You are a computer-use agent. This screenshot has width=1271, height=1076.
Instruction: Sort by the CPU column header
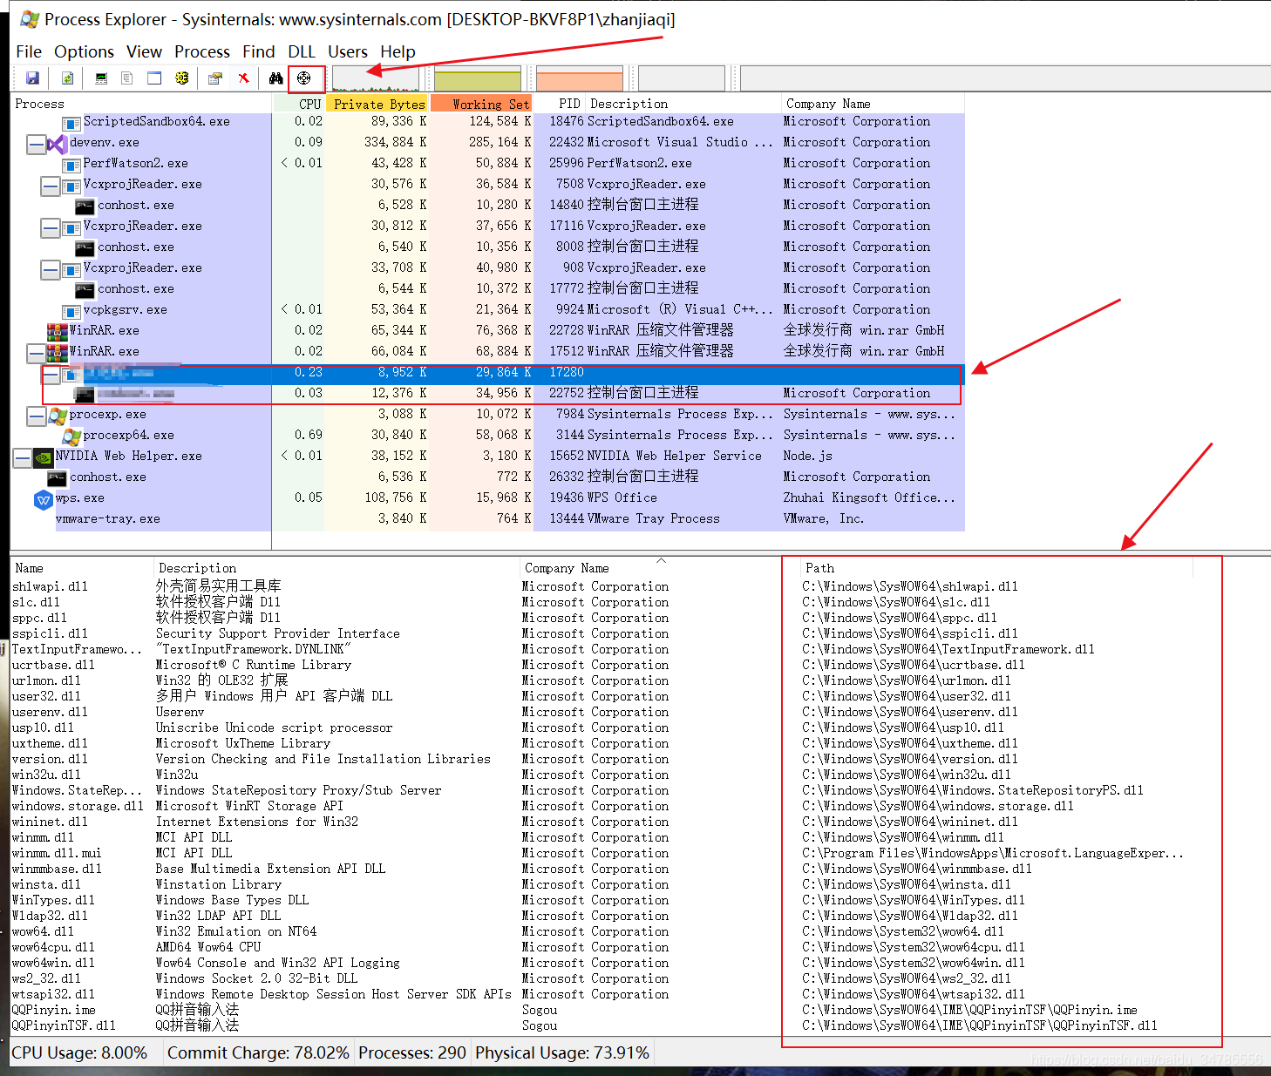coord(298,104)
